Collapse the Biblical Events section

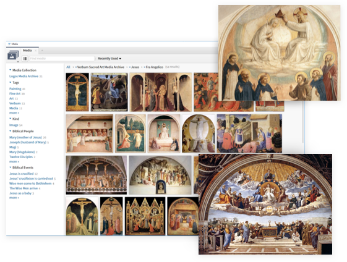[x=10, y=167]
